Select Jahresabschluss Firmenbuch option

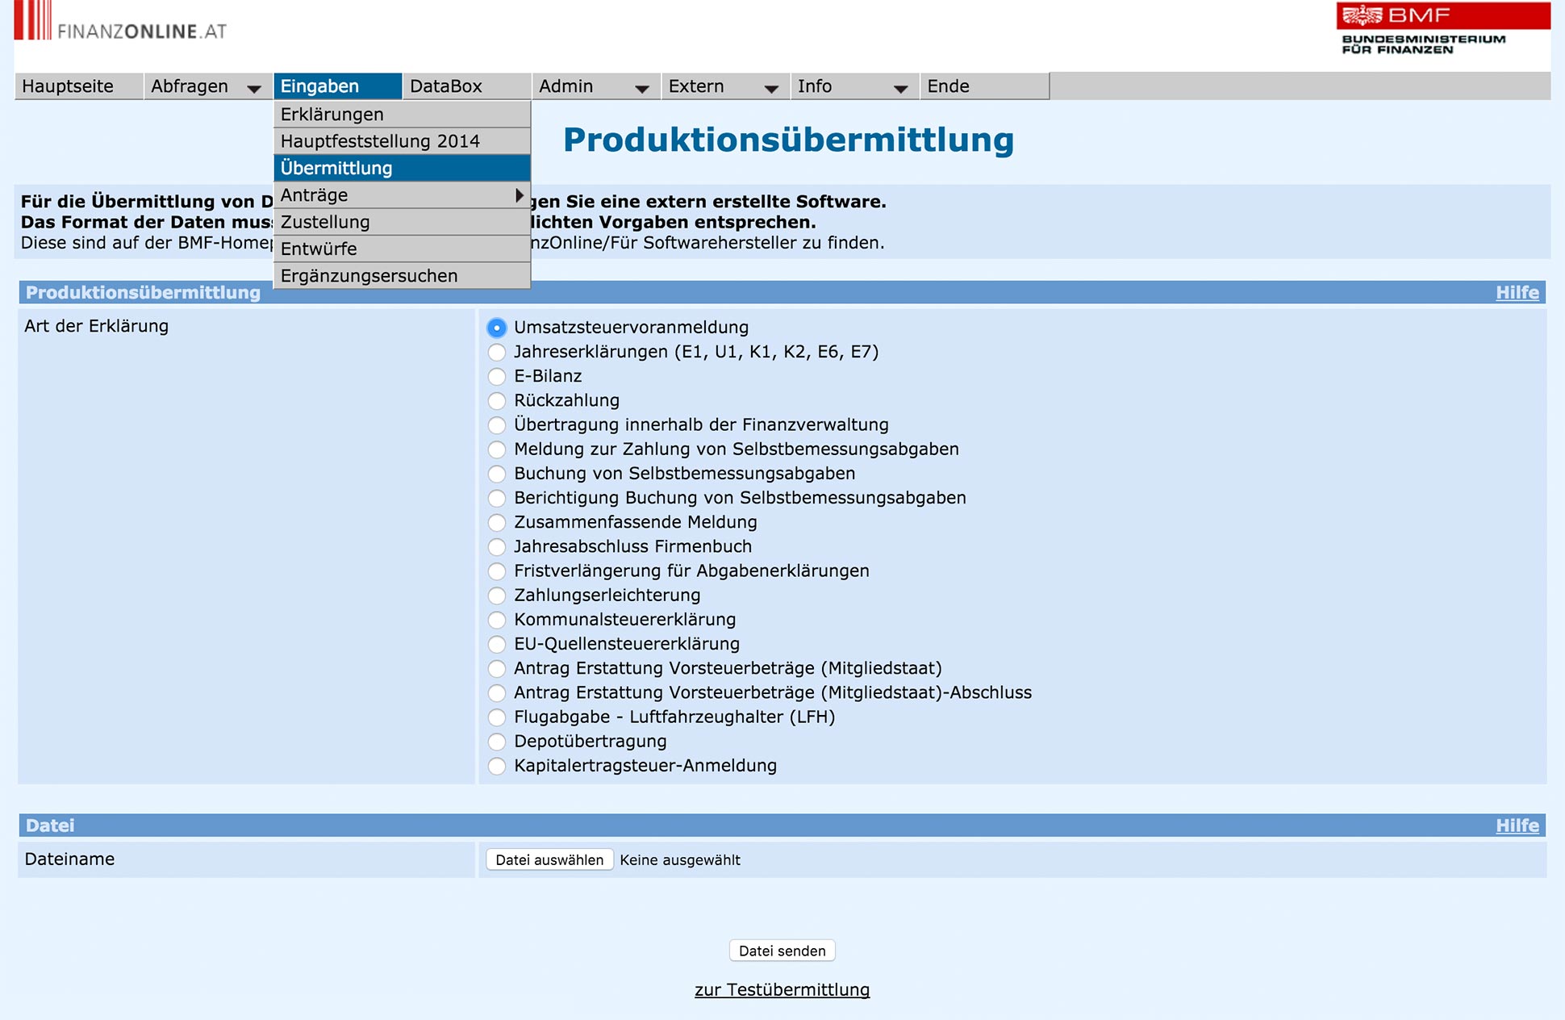point(497,546)
